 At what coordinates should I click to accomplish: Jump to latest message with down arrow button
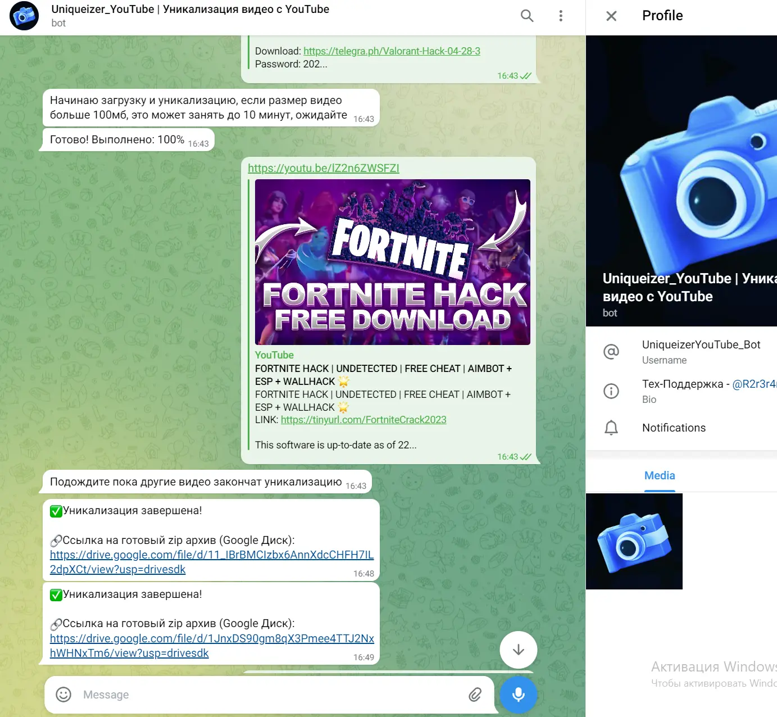(519, 650)
